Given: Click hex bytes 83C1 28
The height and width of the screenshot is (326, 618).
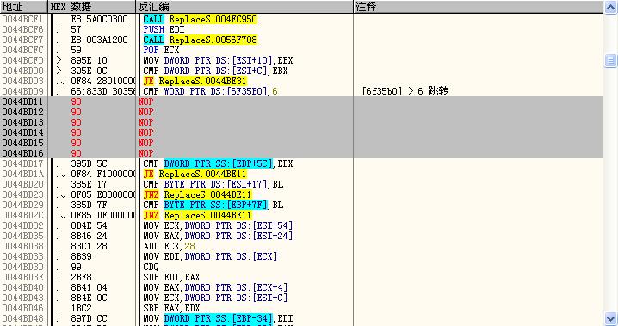Looking at the screenshot, I should [89, 246].
